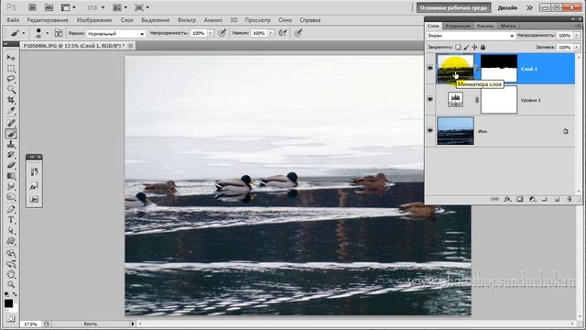This screenshot has width=586, height=330.
Task: Switch to the Каналы tab
Action: click(485, 26)
